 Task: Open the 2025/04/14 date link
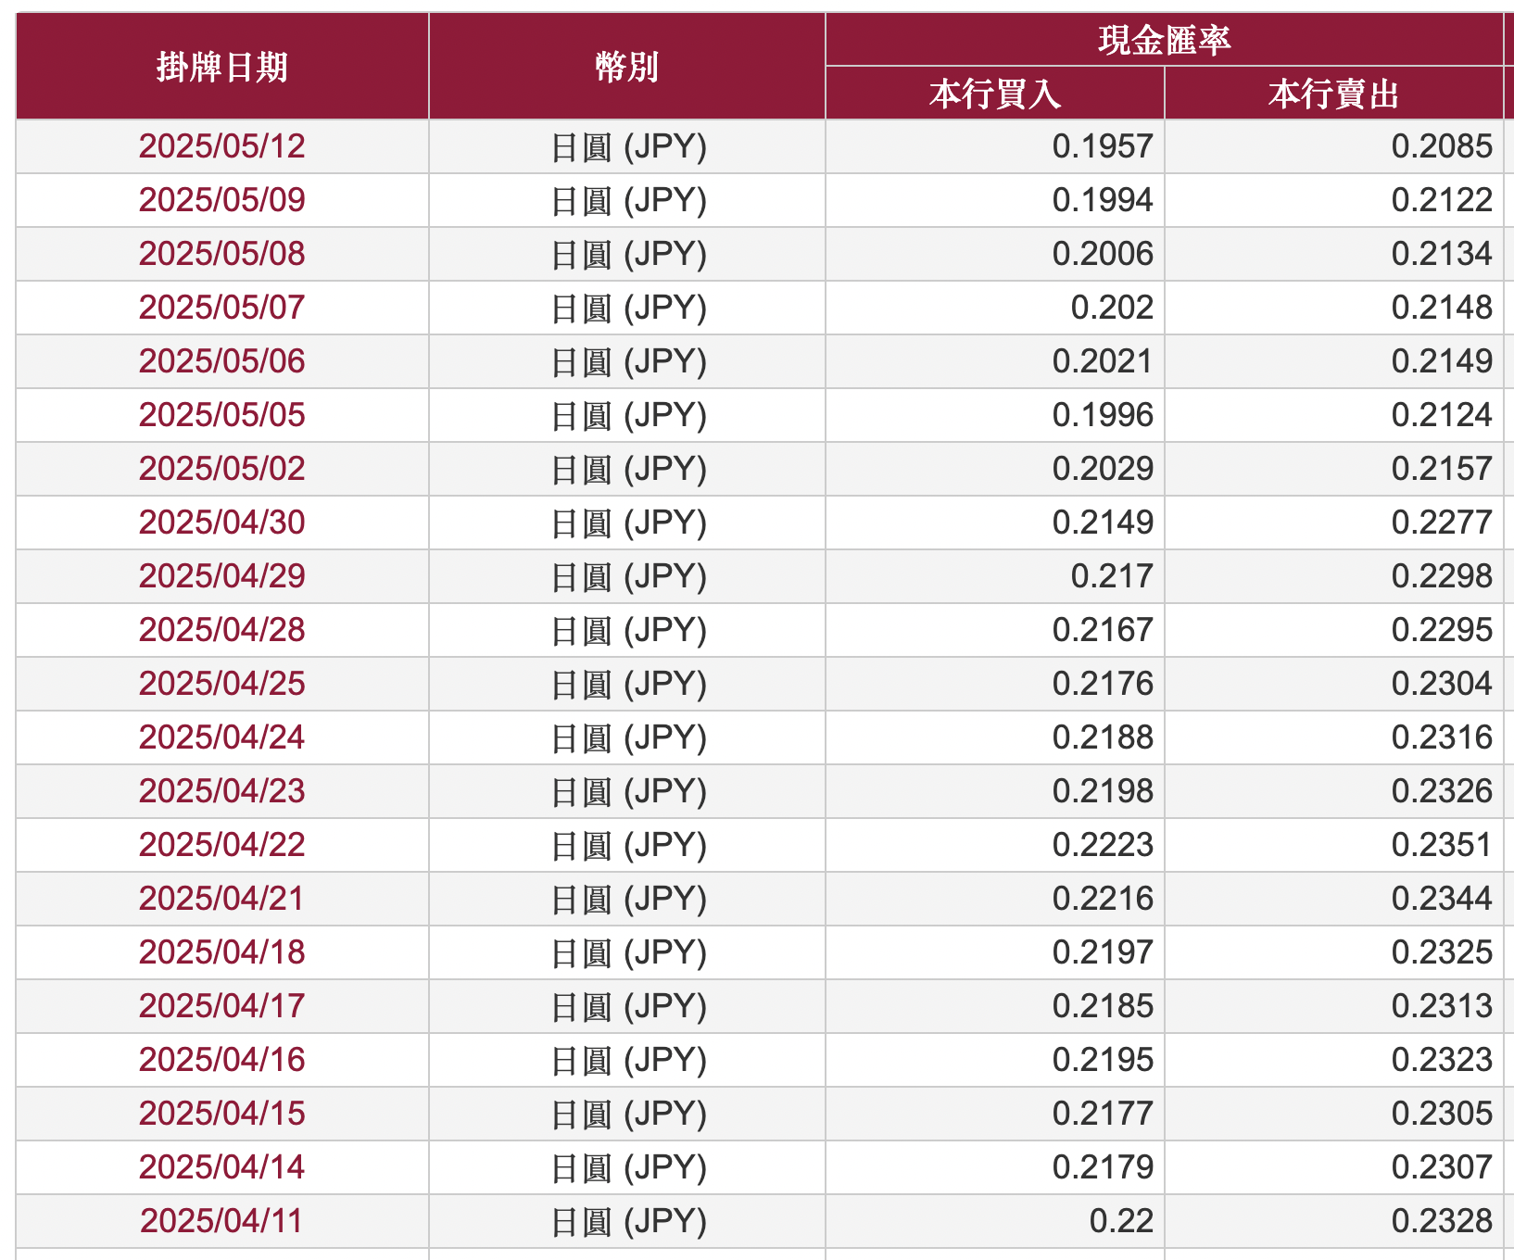click(221, 1167)
